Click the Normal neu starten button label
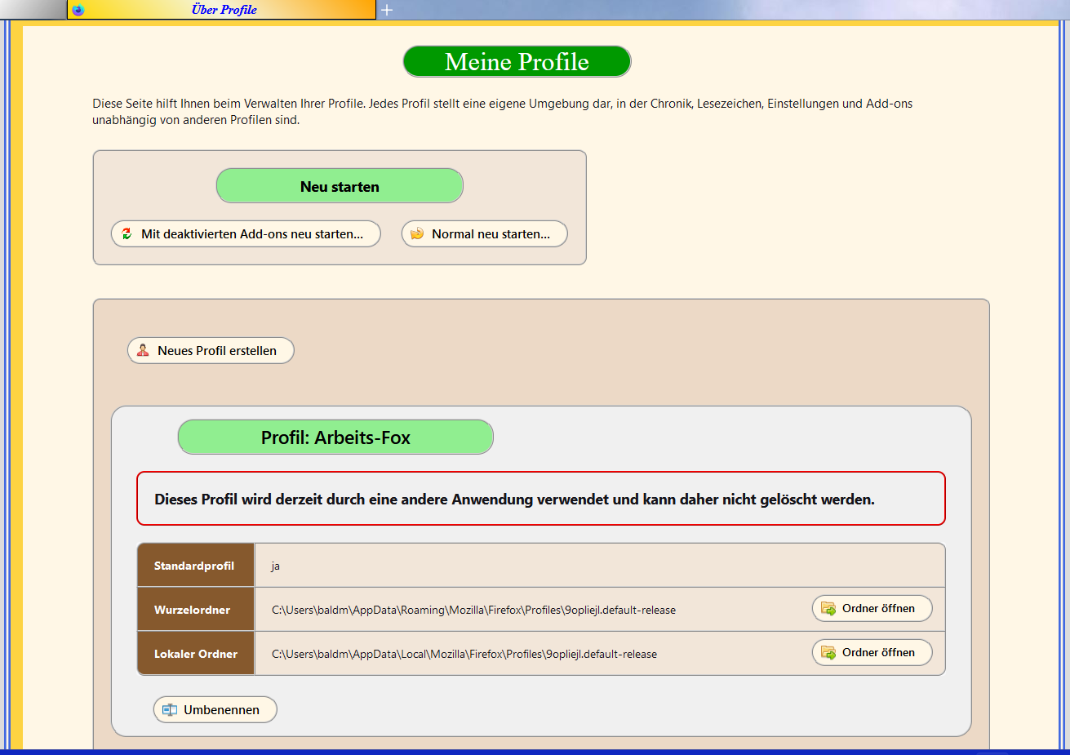Screen dimensions: 1070x755 coord(491,234)
